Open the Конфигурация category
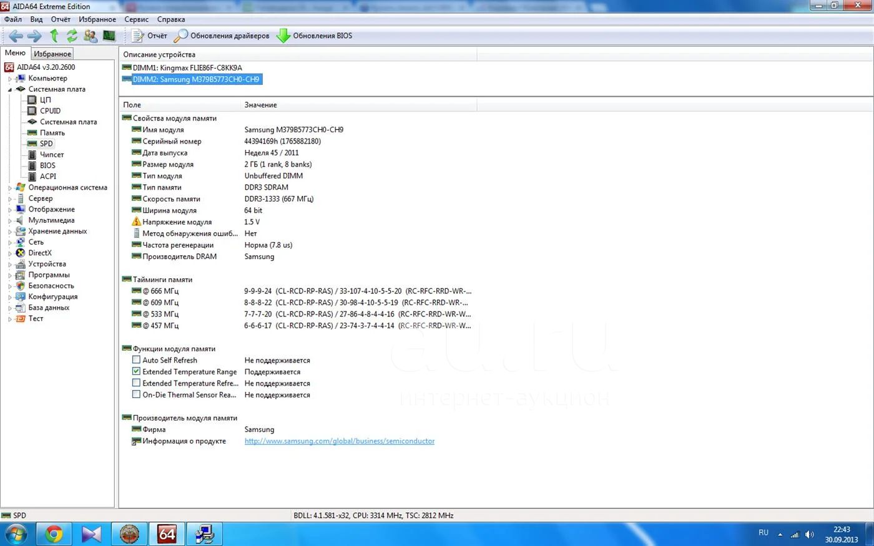This screenshot has width=874, height=546. (x=52, y=297)
